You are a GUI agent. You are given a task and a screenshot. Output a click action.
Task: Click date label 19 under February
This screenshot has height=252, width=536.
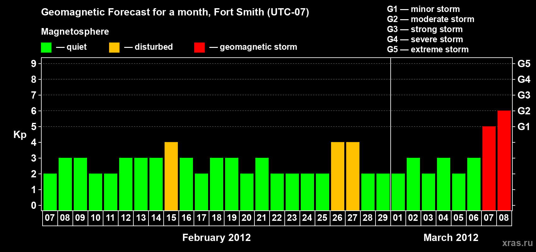(x=232, y=218)
